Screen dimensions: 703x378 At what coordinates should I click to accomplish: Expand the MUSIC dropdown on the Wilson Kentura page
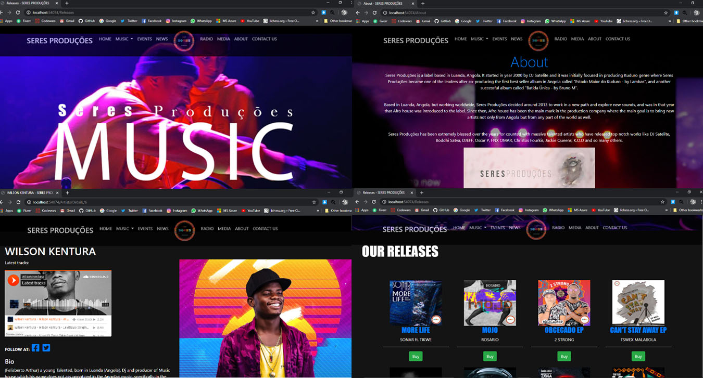(124, 229)
